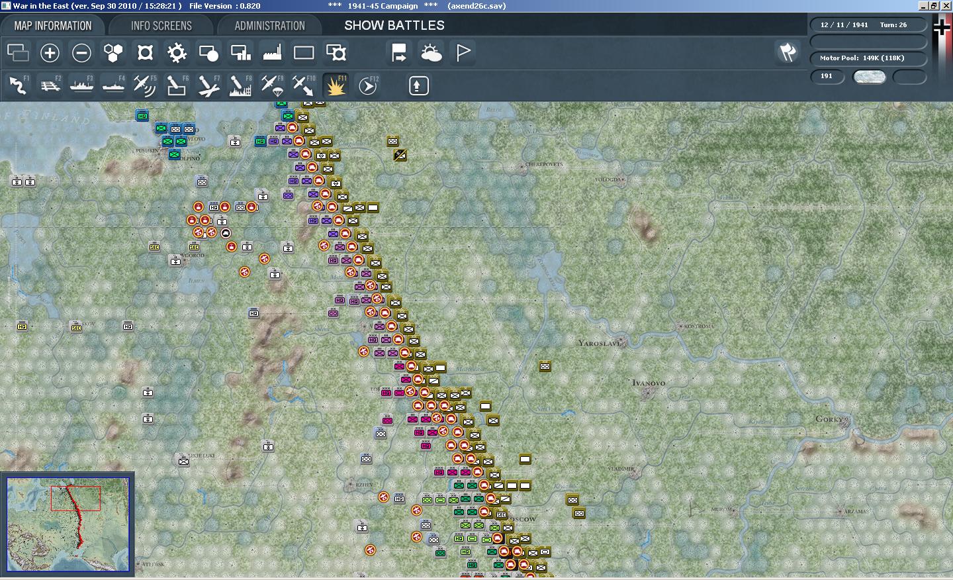This screenshot has width=953, height=580.
Task: Switch to the Info Screens tab
Action: click(x=161, y=26)
